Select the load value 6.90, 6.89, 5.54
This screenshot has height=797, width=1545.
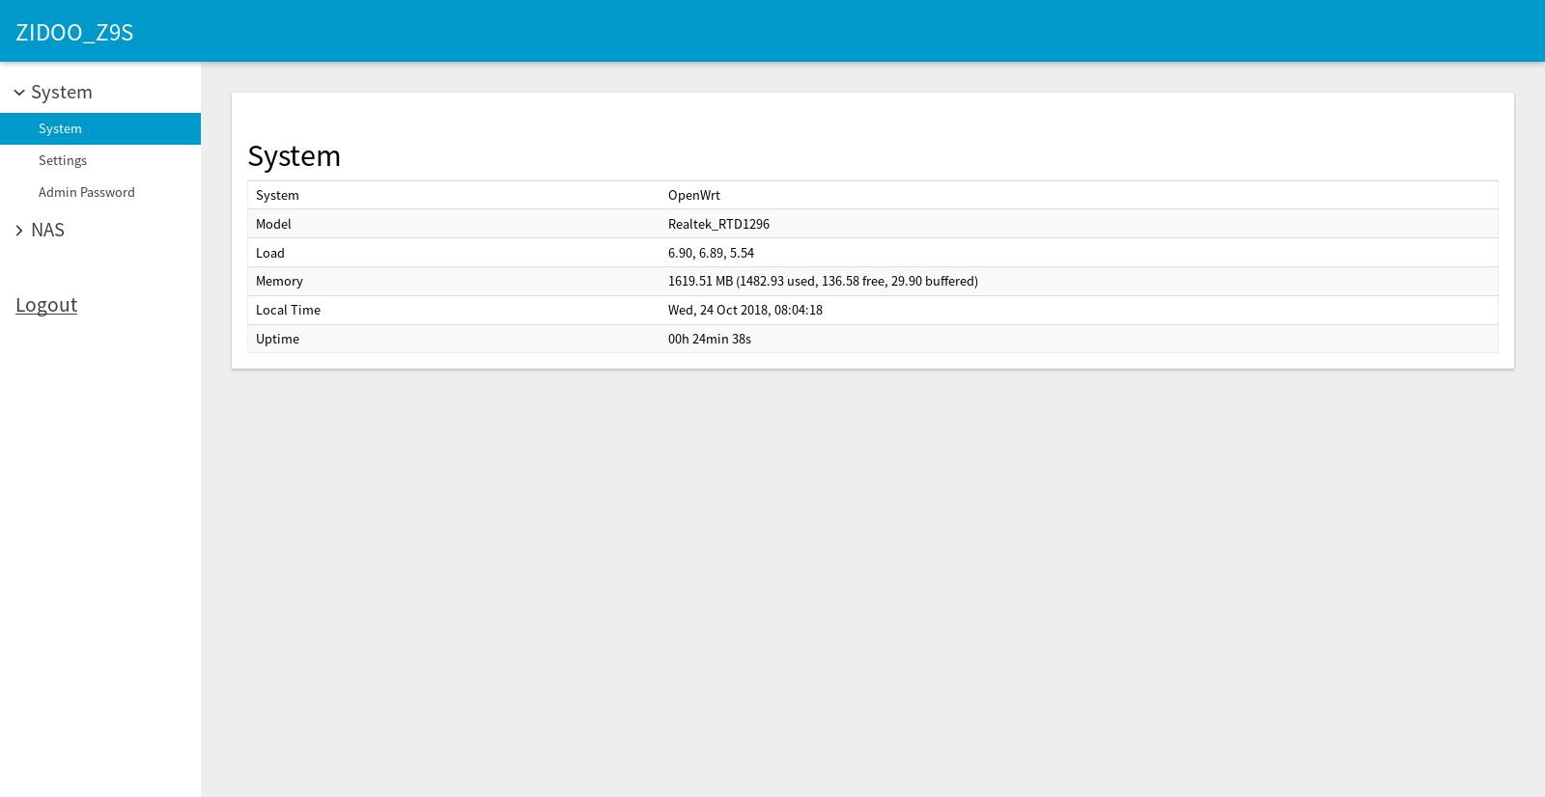click(x=711, y=253)
